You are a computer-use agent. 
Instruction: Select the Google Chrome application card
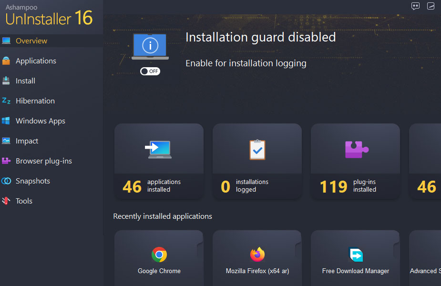(x=159, y=258)
